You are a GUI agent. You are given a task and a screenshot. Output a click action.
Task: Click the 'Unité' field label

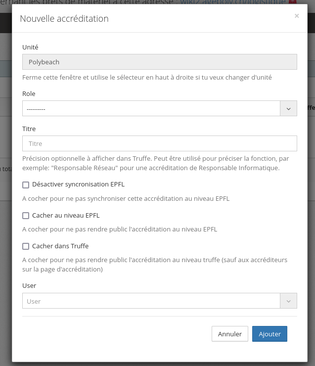(x=30, y=47)
